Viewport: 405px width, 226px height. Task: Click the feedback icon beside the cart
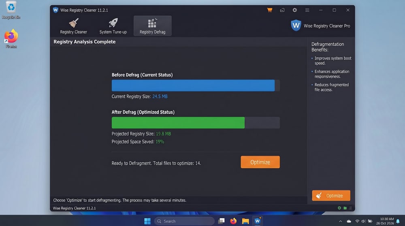pos(282,10)
